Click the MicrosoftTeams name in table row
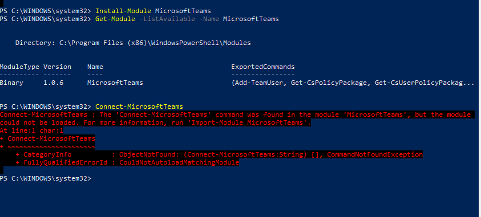Image resolution: width=481 pixels, height=217 pixels. click(115, 83)
